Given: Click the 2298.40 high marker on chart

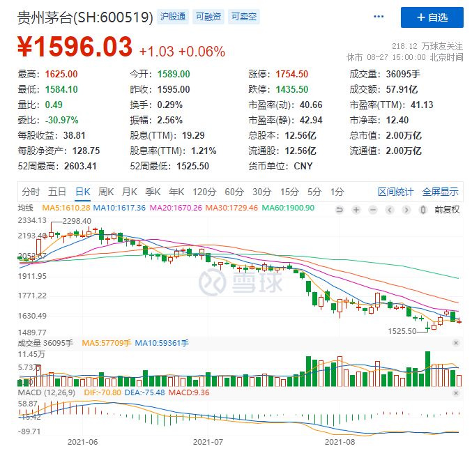Looking at the screenshot, I should tap(77, 221).
